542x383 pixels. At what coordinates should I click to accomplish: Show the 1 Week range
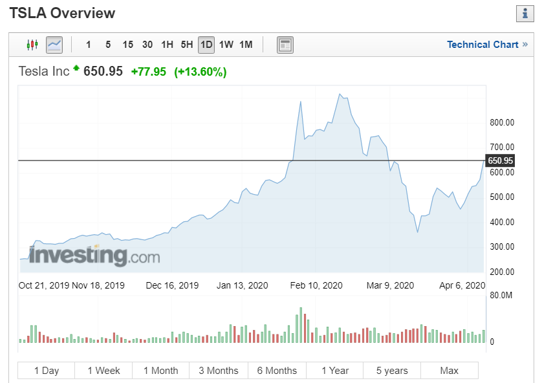click(x=103, y=371)
